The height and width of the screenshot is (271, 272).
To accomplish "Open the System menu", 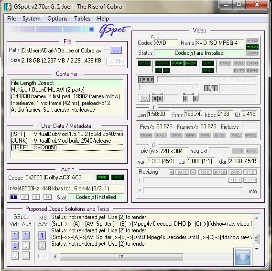I will (32, 19).
